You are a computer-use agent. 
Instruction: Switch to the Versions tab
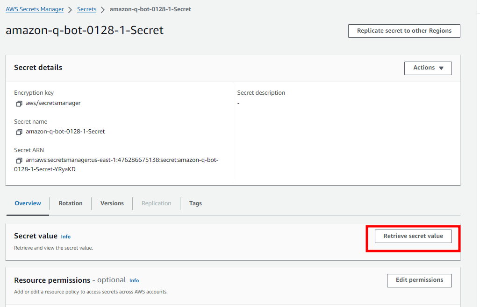coord(112,203)
